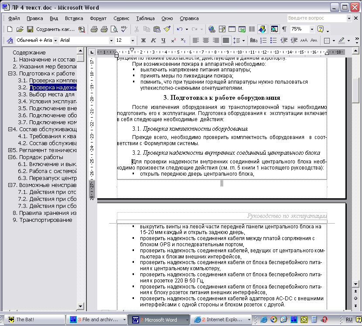The image size is (362, 326).
Task: Expand section 5. Регламент техническо
Action: (x=10, y=150)
